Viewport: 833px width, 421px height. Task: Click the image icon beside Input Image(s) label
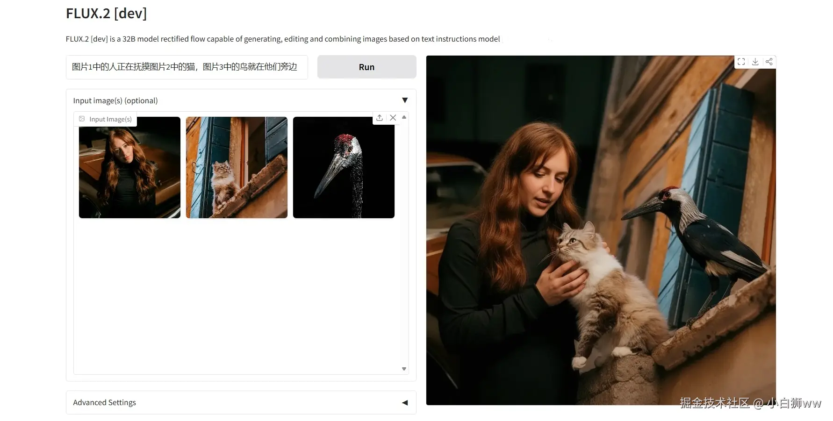tap(82, 119)
